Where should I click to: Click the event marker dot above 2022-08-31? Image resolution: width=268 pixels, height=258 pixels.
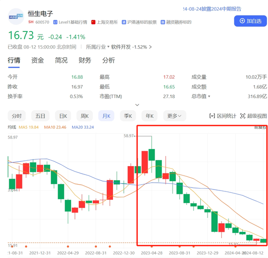[96, 246]
